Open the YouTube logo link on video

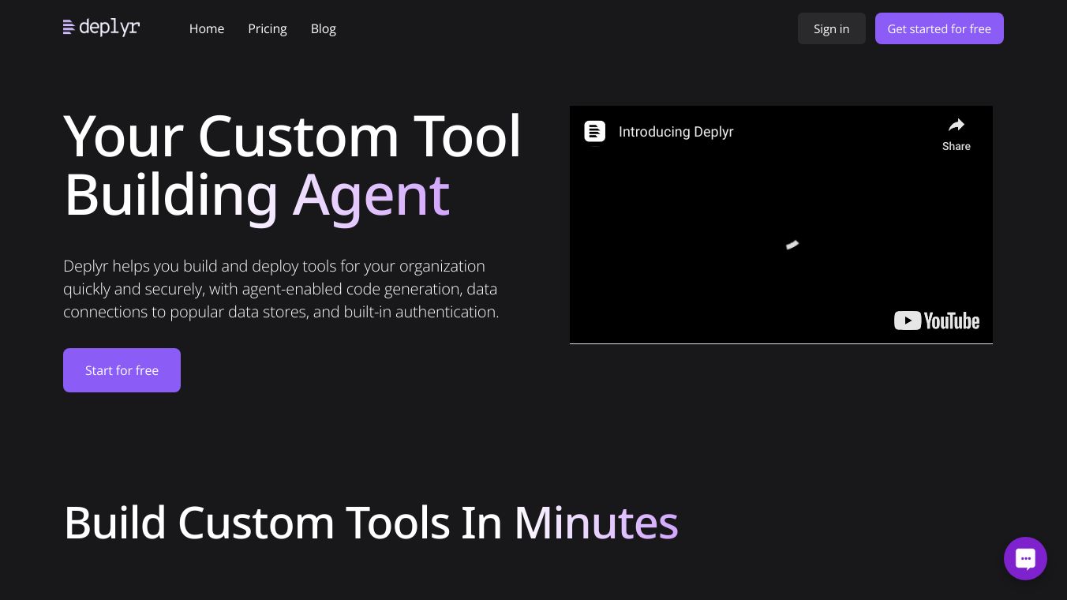[x=937, y=321]
